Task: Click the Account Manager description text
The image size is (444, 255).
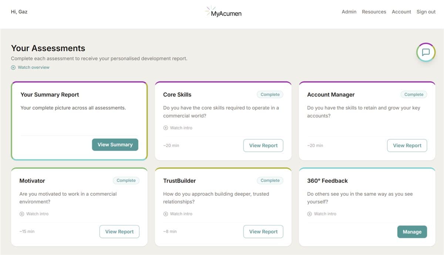Action: coord(364,112)
